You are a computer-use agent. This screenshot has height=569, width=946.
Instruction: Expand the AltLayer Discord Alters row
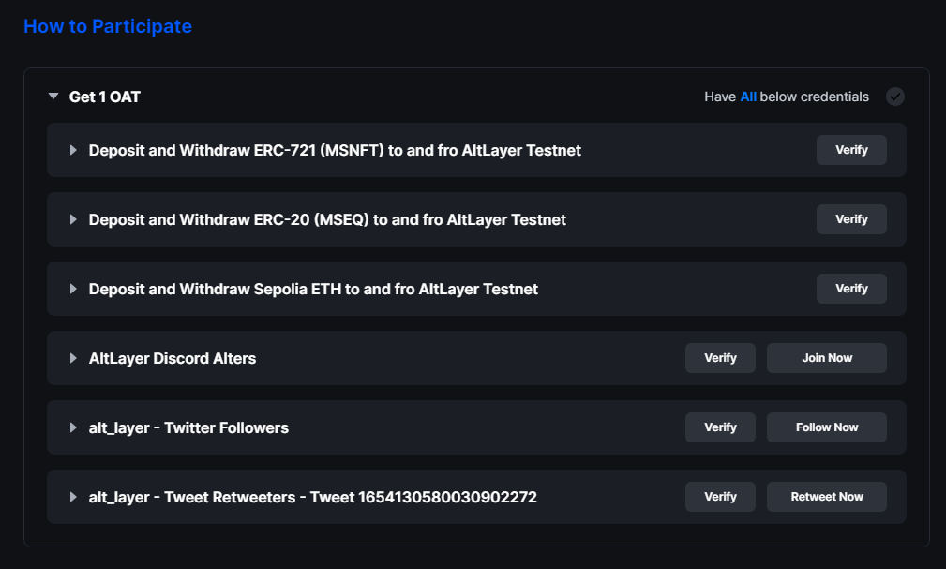(x=73, y=358)
